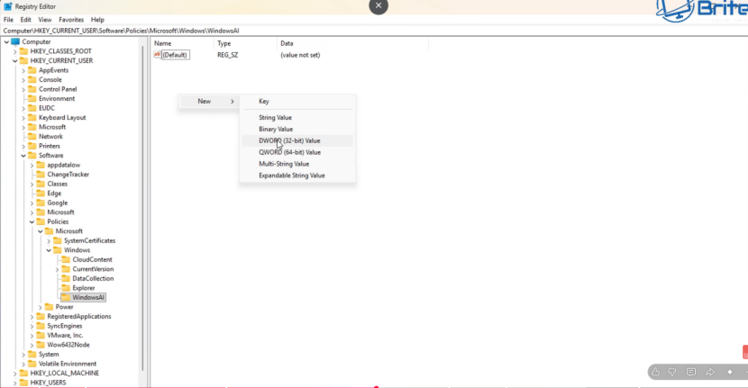Click the thumbs down icon
748x388 pixels.
[672, 372]
